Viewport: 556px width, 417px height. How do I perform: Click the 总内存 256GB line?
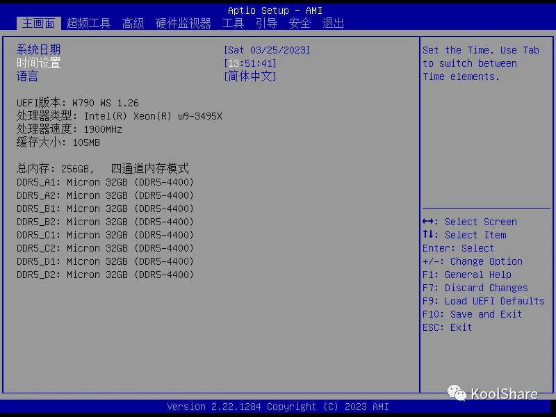[x=103, y=168]
